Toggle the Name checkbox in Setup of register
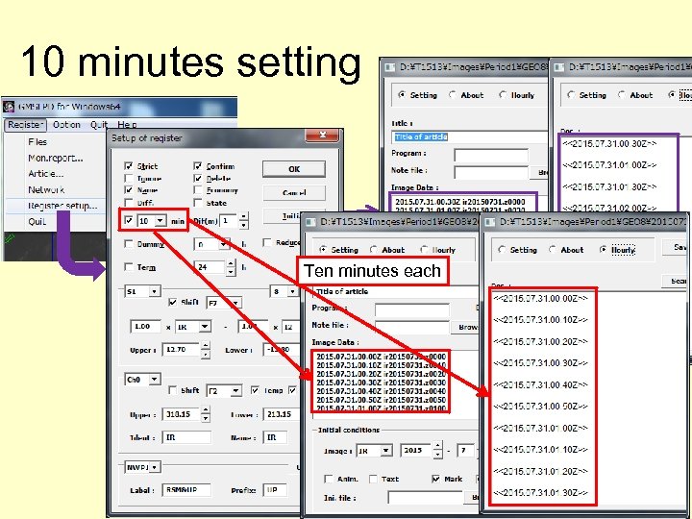The height and width of the screenshot is (519, 692). (129, 190)
